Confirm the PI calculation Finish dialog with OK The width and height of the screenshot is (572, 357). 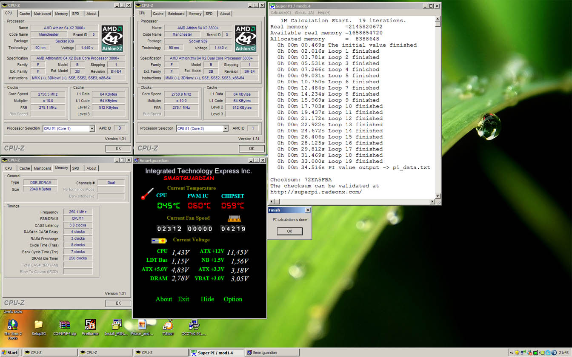point(289,231)
